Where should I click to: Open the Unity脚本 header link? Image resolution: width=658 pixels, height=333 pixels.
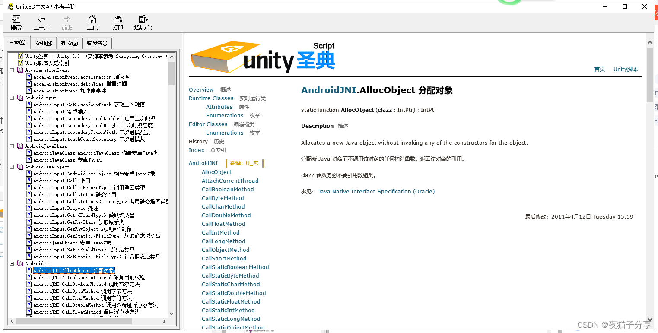coord(626,69)
